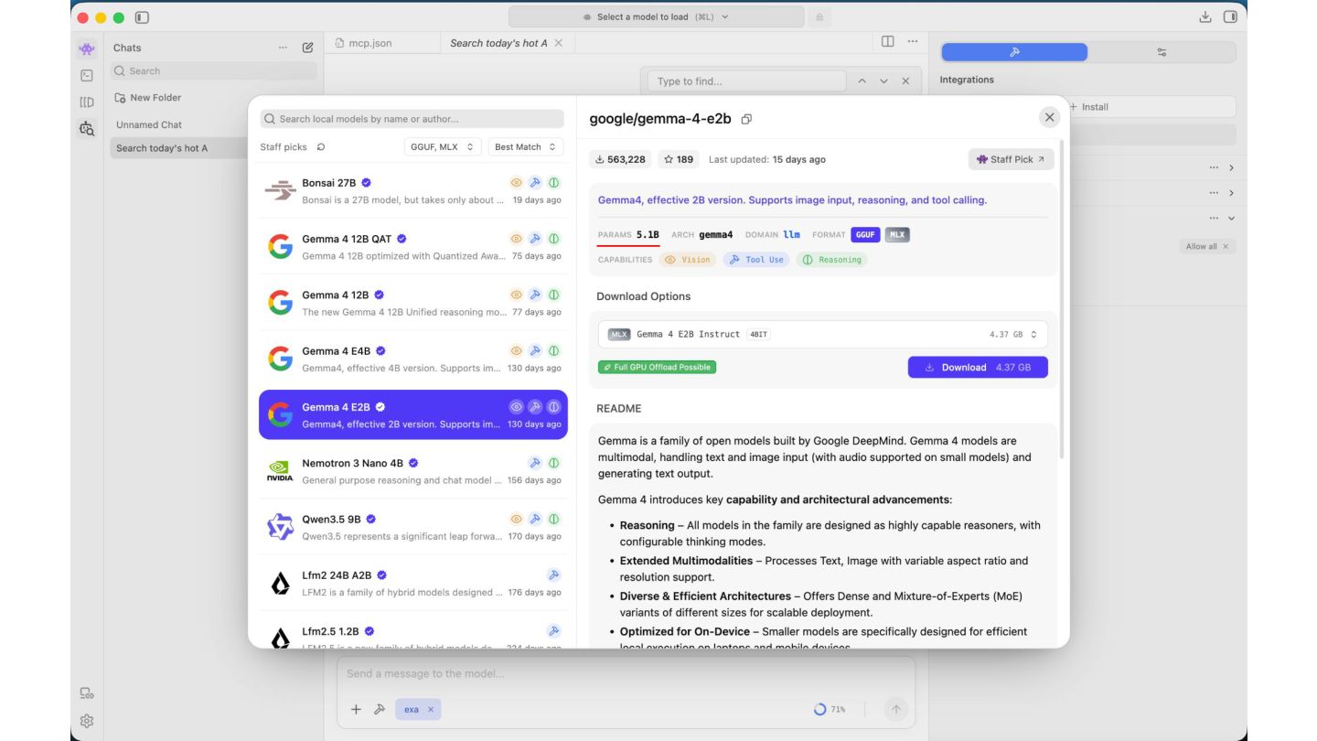This screenshot has height=741, width=1317.
Task: Click the star count 189 badge
Action: 679,159
